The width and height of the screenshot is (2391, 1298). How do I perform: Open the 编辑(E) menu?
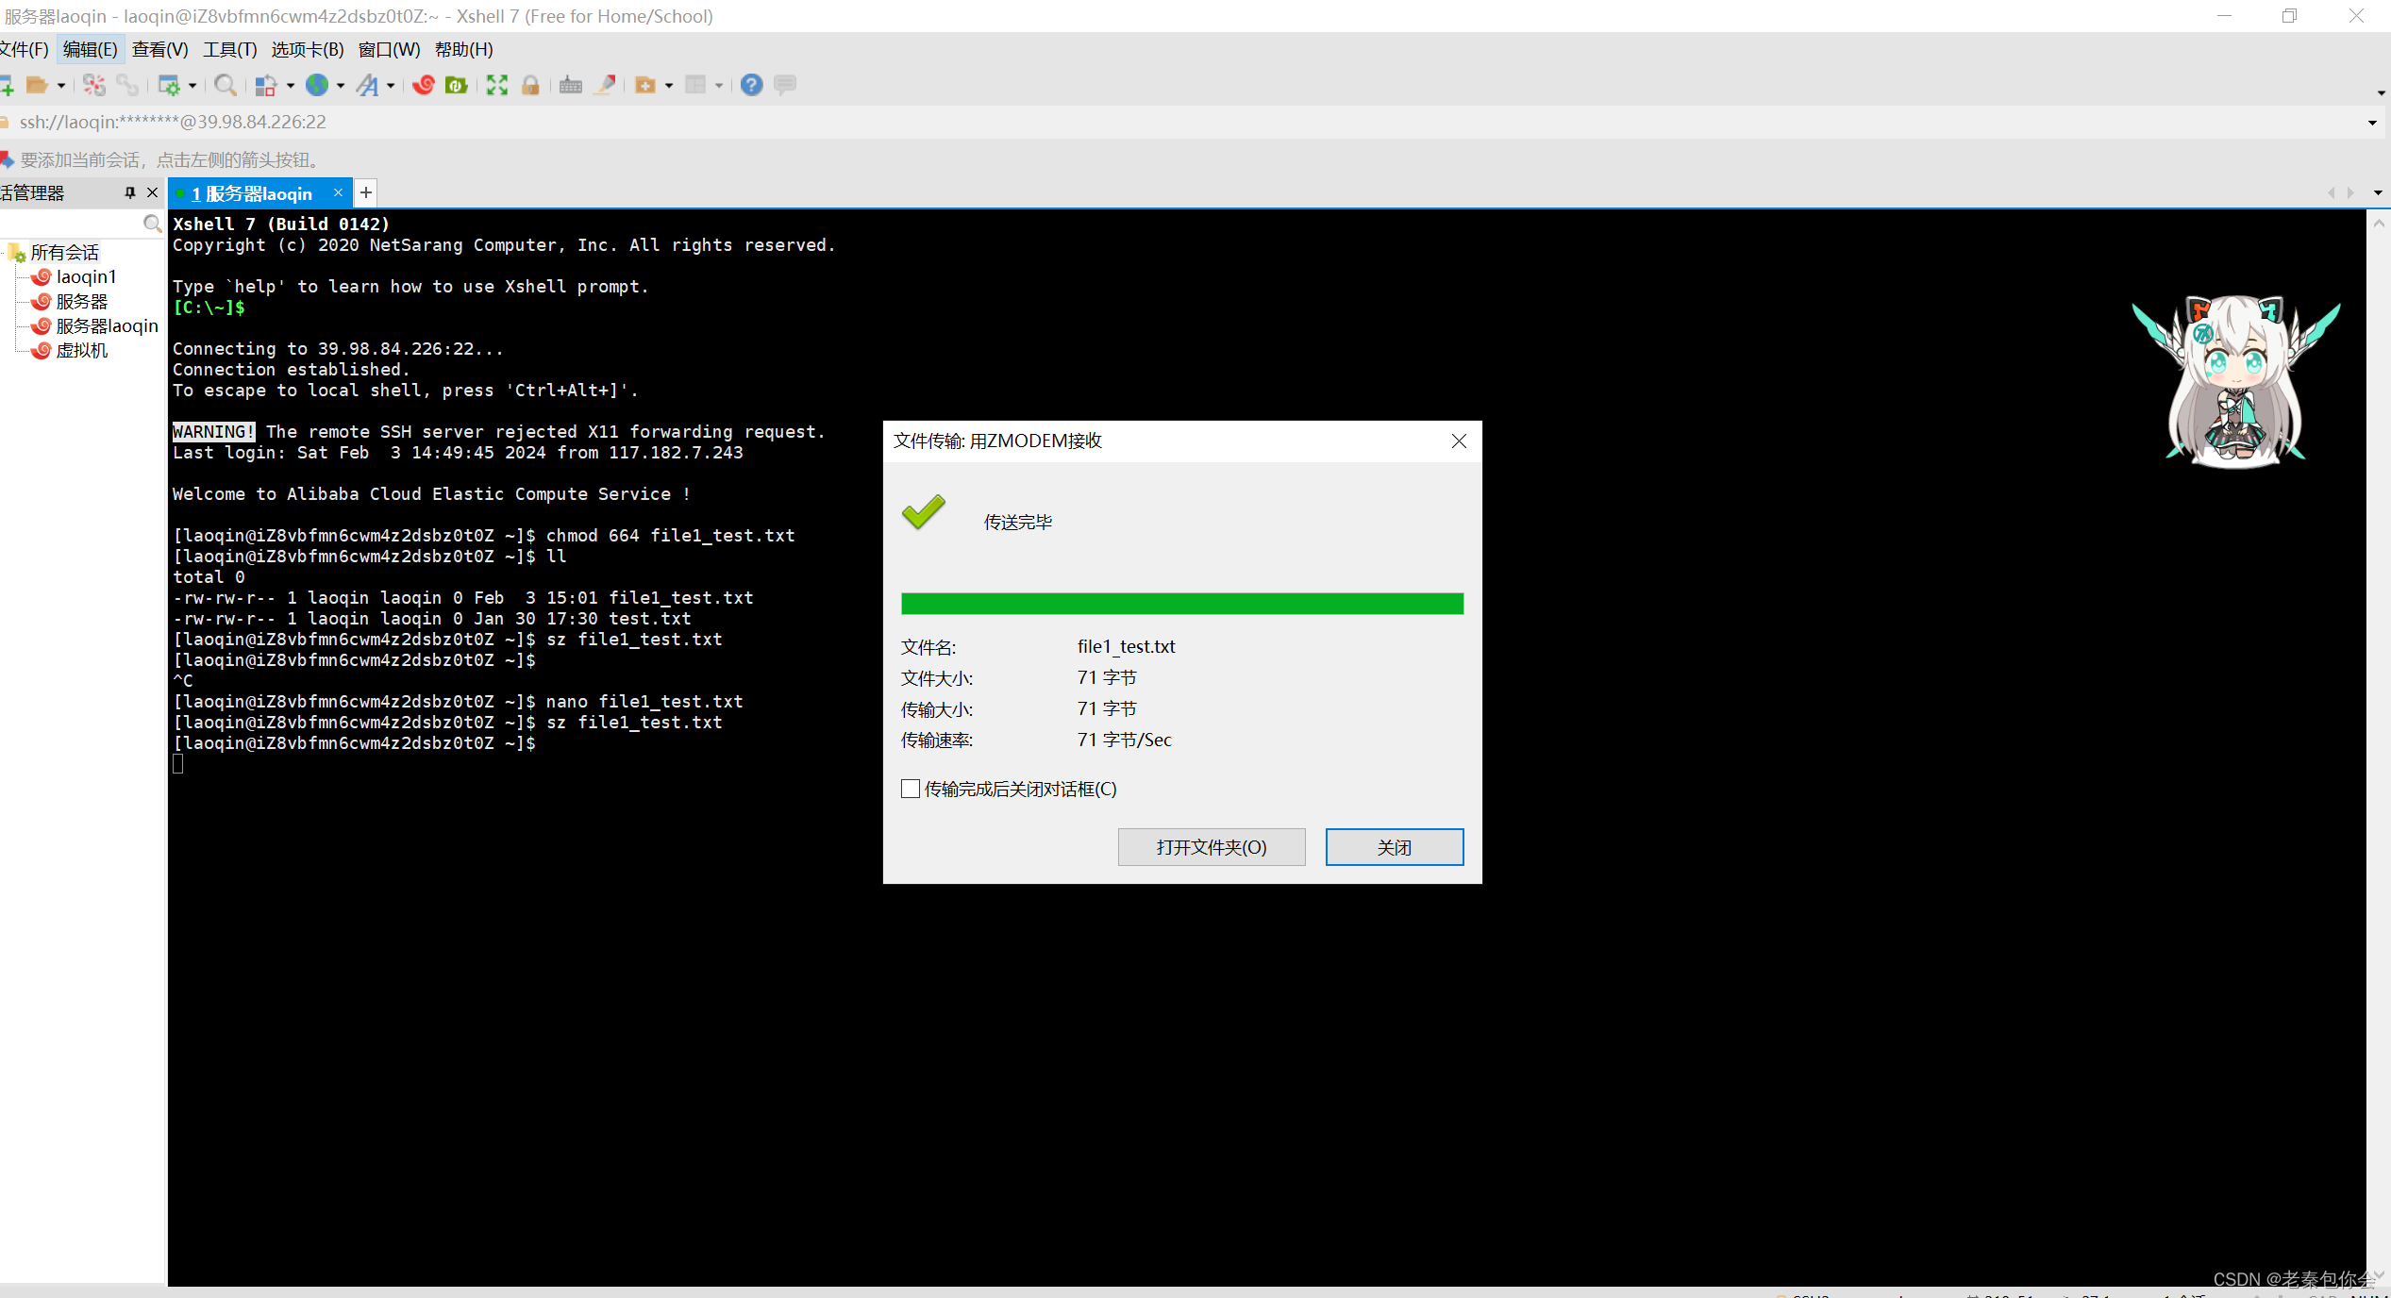(91, 49)
